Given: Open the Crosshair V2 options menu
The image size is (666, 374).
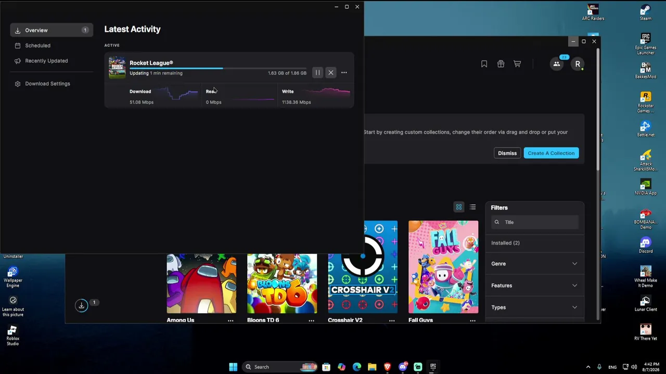Looking at the screenshot, I should [392, 320].
